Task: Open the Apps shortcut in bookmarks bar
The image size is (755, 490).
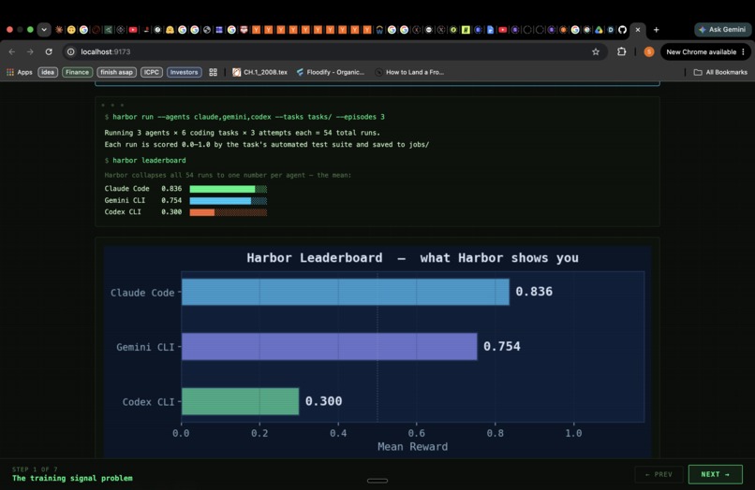Action: [20, 72]
